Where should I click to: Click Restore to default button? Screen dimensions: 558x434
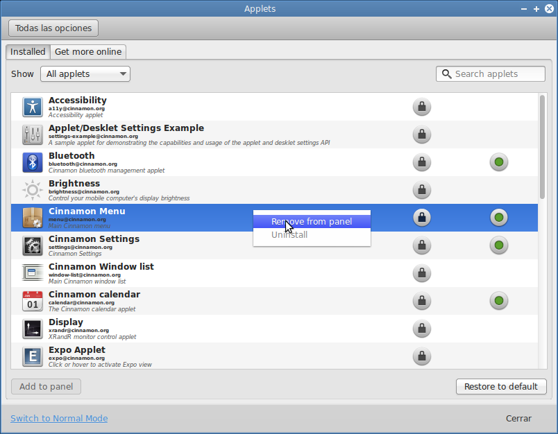pyautogui.click(x=501, y=387)
